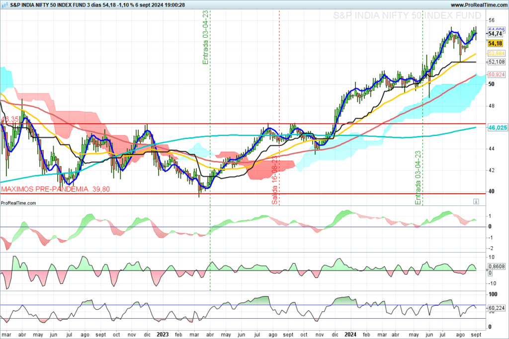Click the red 50,924 price label

(x=497, y=74)
